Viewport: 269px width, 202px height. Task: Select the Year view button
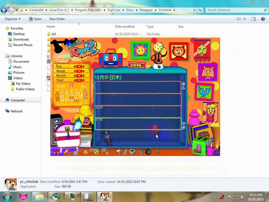[62, 80]
